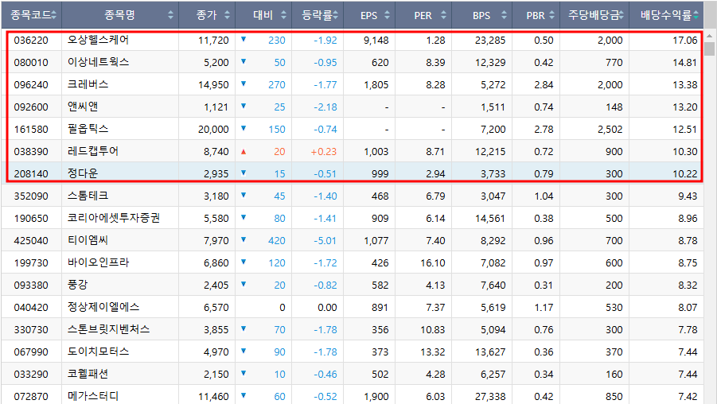This screenshot has height=404, width=717.
Task: Select stock name 풍강
Action: (x=78, y=286)
